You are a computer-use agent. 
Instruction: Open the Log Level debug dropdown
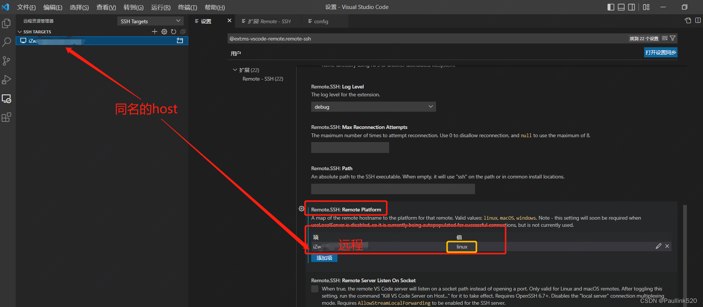pyautogui.click(x=373, y=107)
